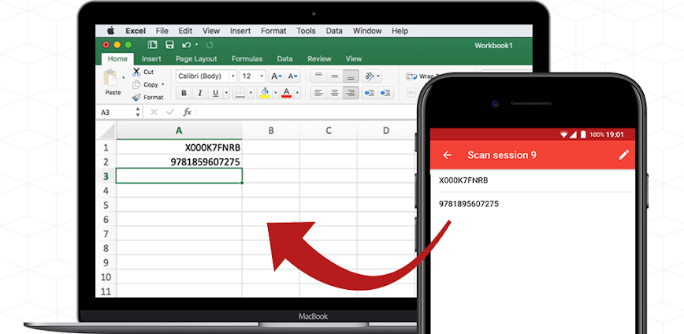The width and height of the screenshot is (684, 334).
Task: Tap the back arrow in Scan session
Action: [x=448, y=155]
